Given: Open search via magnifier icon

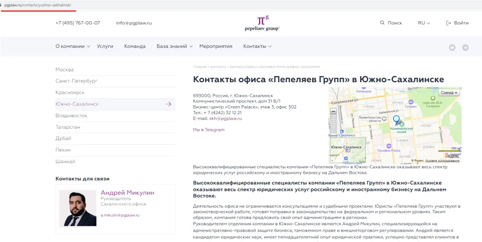Looking at the screenshot, I should click(382, 23).
